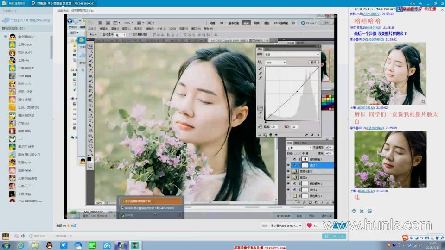Switch to the 基本功能 workspace
Screen dimensions: 445x250
tap(234, 23)
